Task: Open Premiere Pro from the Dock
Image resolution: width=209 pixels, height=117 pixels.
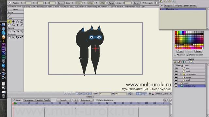Action: coord(4,45)
